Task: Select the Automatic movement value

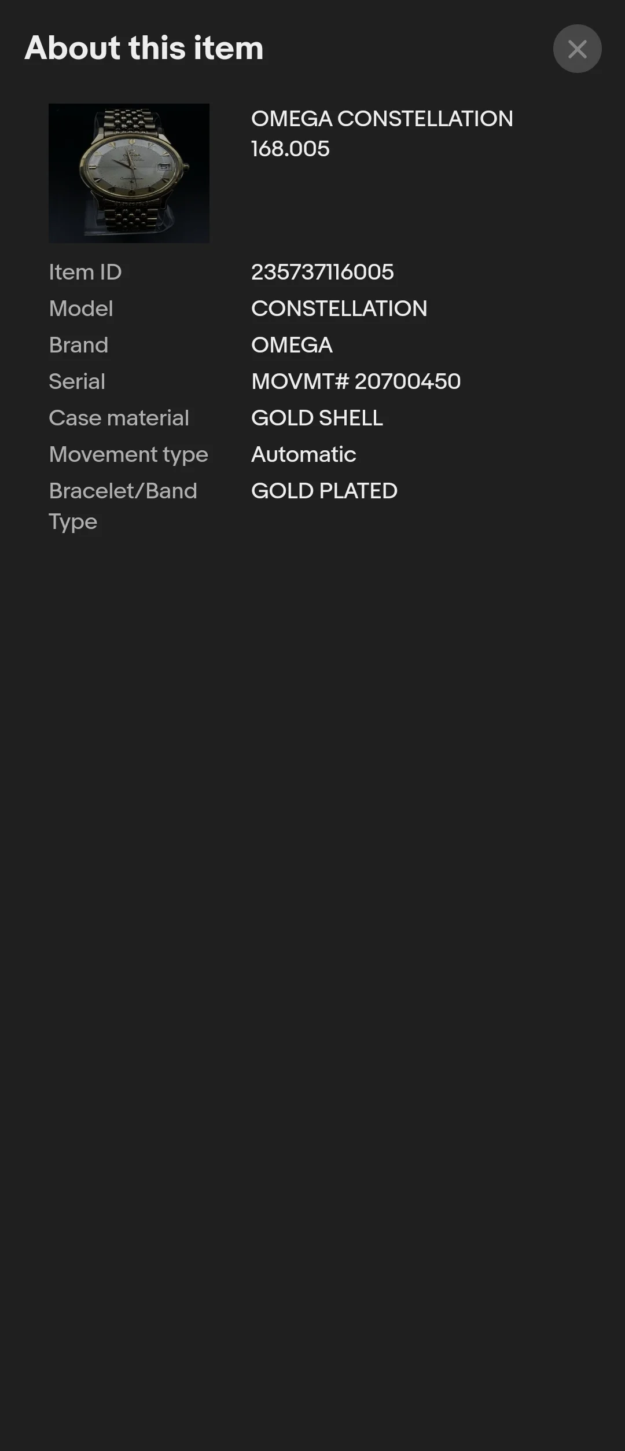Action: (x=304, y=454)
